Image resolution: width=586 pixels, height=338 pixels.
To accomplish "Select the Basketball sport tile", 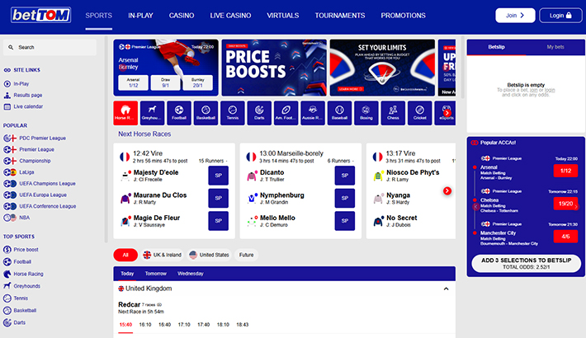I will coord(206,113).
